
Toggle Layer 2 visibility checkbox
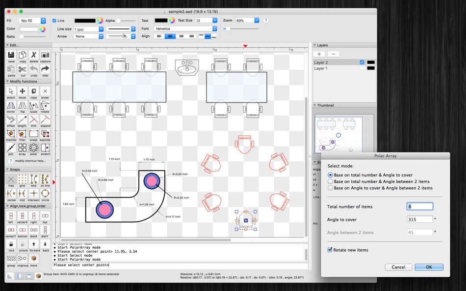(x=362, y=62)
